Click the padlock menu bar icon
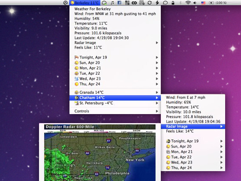This screenshot has height=181, width=241. tap(173, 3)
